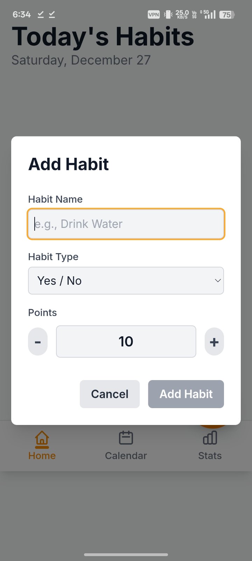Open the Habit Type dropdown

pos(126,280)
